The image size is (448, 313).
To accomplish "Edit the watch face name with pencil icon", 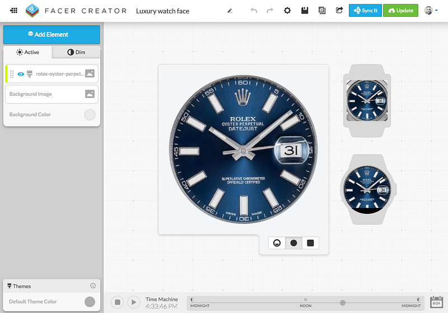I will pos(230,11).
